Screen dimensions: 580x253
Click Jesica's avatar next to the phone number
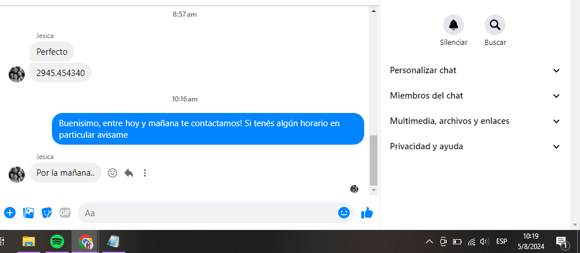tap(17, 74)
